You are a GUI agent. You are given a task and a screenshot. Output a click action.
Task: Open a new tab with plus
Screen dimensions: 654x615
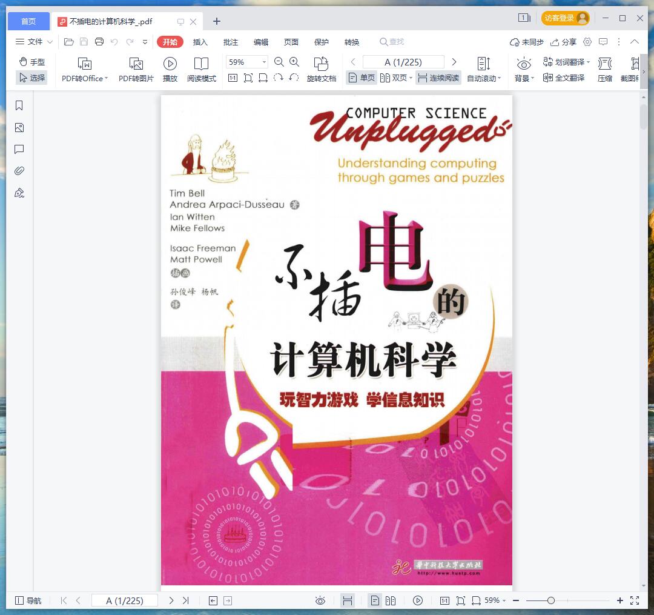[x=216, y=21]
